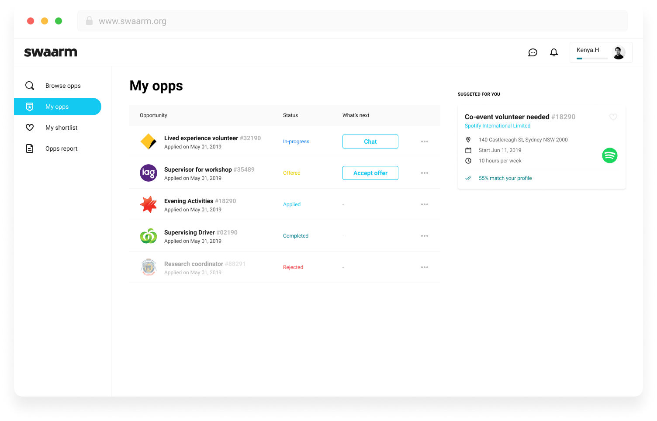The height and width of the screenshot is (421, 657).
Task: Click the location pin for 140 Castlereagh St
Action: point(468,140)
